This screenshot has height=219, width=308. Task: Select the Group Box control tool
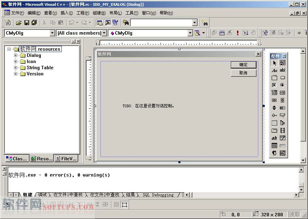click(274, 78)
